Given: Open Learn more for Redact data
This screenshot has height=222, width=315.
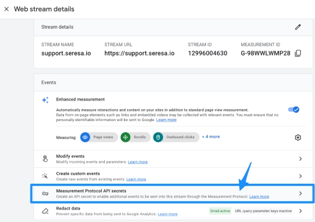Looking at the screenshot, I should 167,214.
